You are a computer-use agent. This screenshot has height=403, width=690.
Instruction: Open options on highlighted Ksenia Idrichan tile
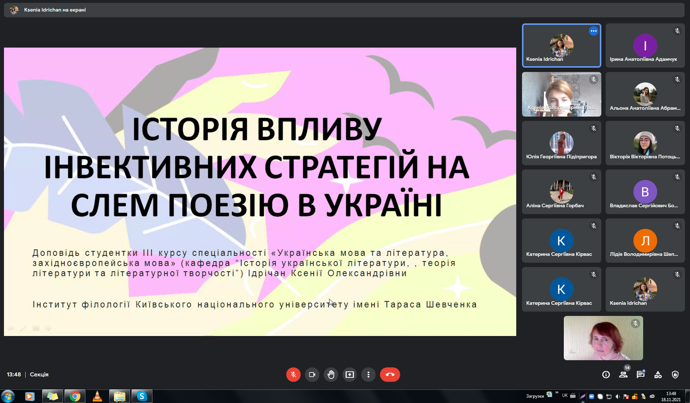click(x=593, y=31)
